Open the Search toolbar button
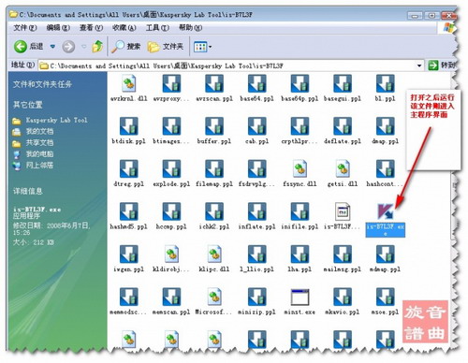The height and width of the screenshot is (363, 468). pyautogui.click(x=126, y=47)
